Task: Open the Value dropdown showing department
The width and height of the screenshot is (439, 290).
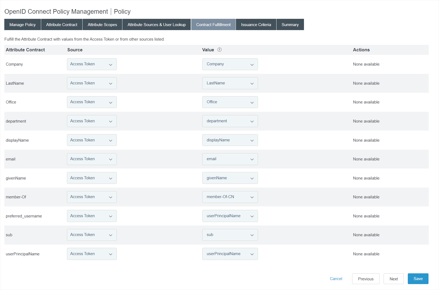Action: pyautogui.click(x=230, y=121)
